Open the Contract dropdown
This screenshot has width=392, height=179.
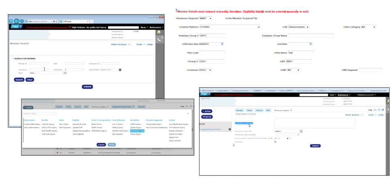(x=206, y=70)
